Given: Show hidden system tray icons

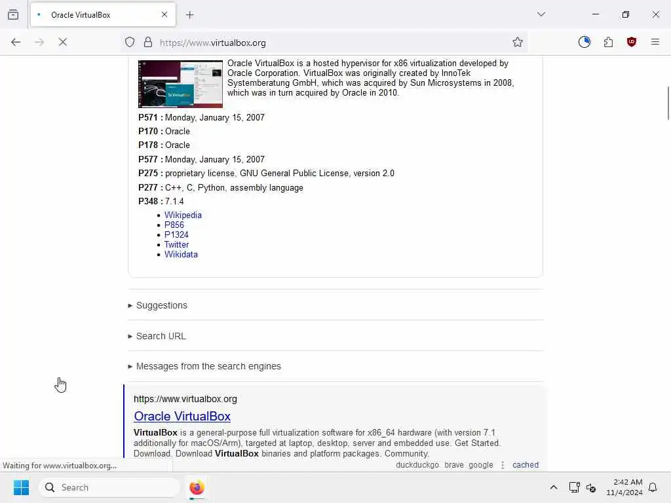Looking at the screenshot, I should click(x=553, y=487).
